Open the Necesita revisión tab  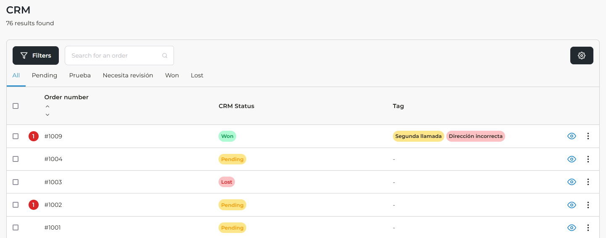click(128, 75)
